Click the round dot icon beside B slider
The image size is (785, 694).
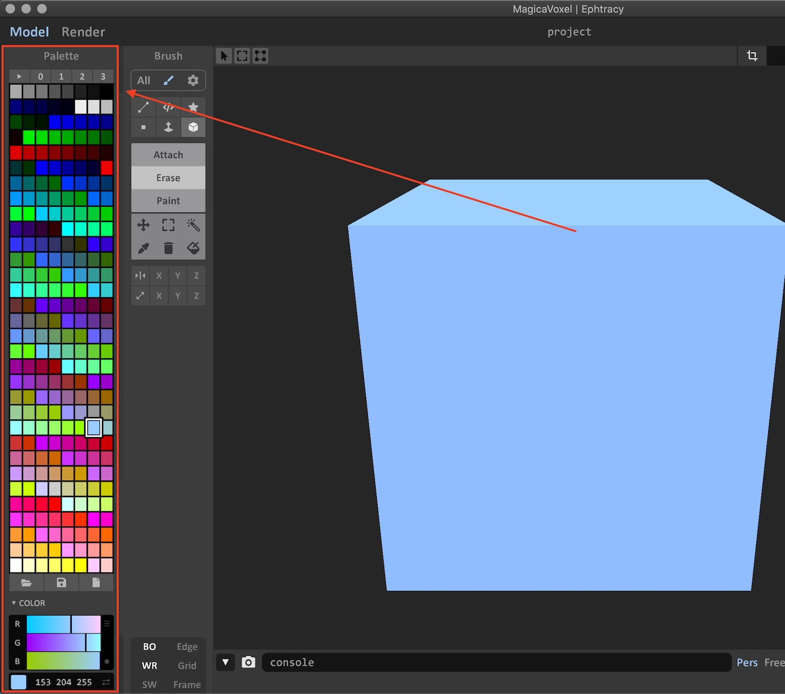point(107,661)
